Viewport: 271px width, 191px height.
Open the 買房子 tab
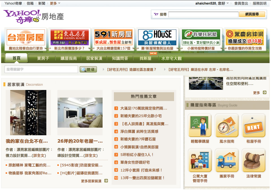pyautogui.click(x=43, y=59)
